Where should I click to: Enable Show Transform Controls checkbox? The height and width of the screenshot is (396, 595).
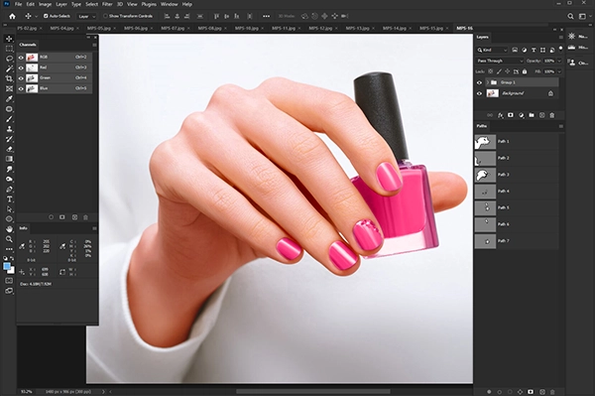[x=105, y=16]
